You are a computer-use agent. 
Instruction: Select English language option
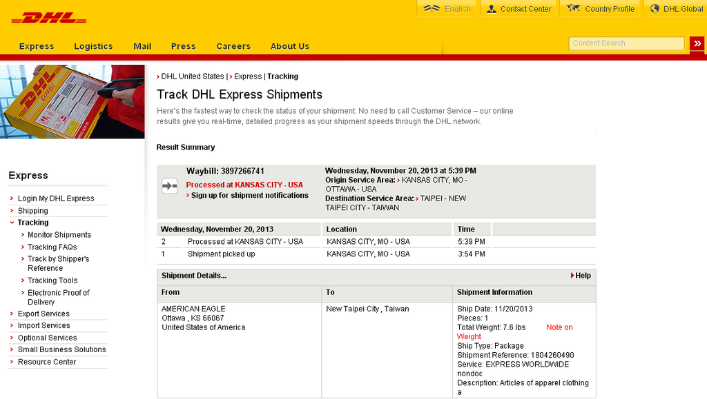point(458,9)
